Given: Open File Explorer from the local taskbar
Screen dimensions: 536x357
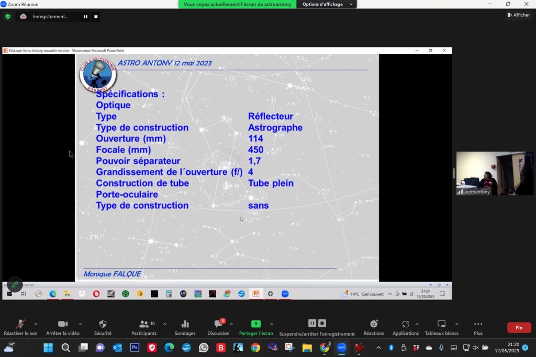Looking at the screenshot, I should pos(307,348).
